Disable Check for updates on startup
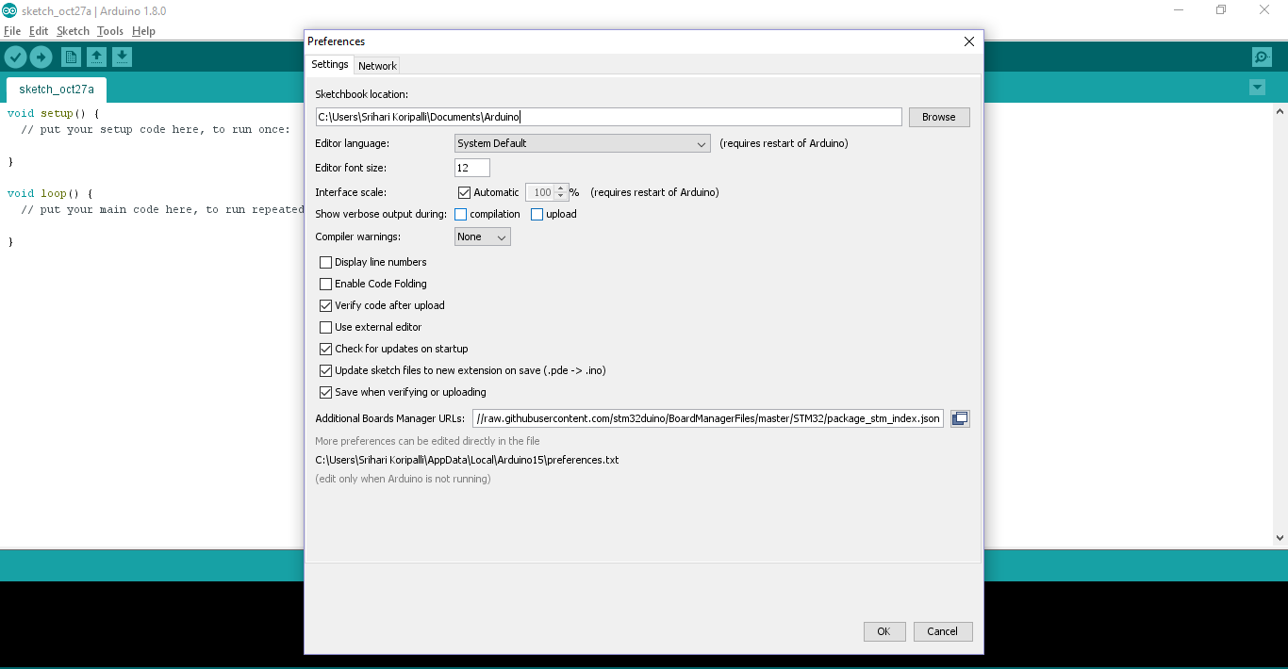This screenshot has height=669, width=1288. coord(325,349)
